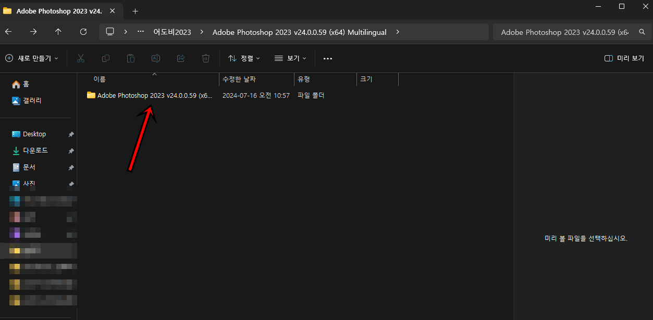The height and width of the screenshot is (320, 653).
Task: Click the 파일 폴더 type cell
Action: point(311,95)
